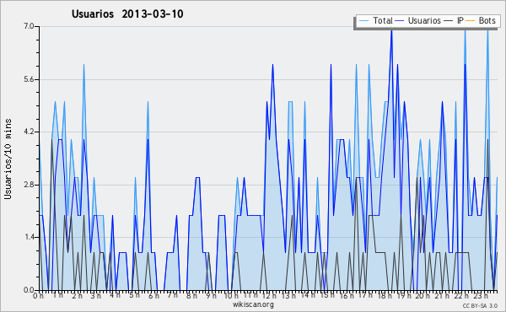This screenshot has height=312, width=506.
Task: Click the x-axis label '5 h'
Action: point(134,295)
